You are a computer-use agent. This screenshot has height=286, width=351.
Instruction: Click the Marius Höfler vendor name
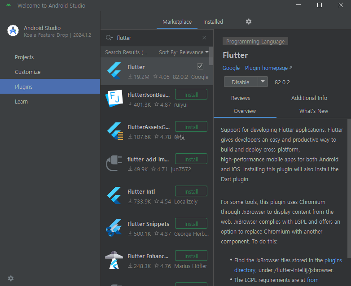(190, 266)
